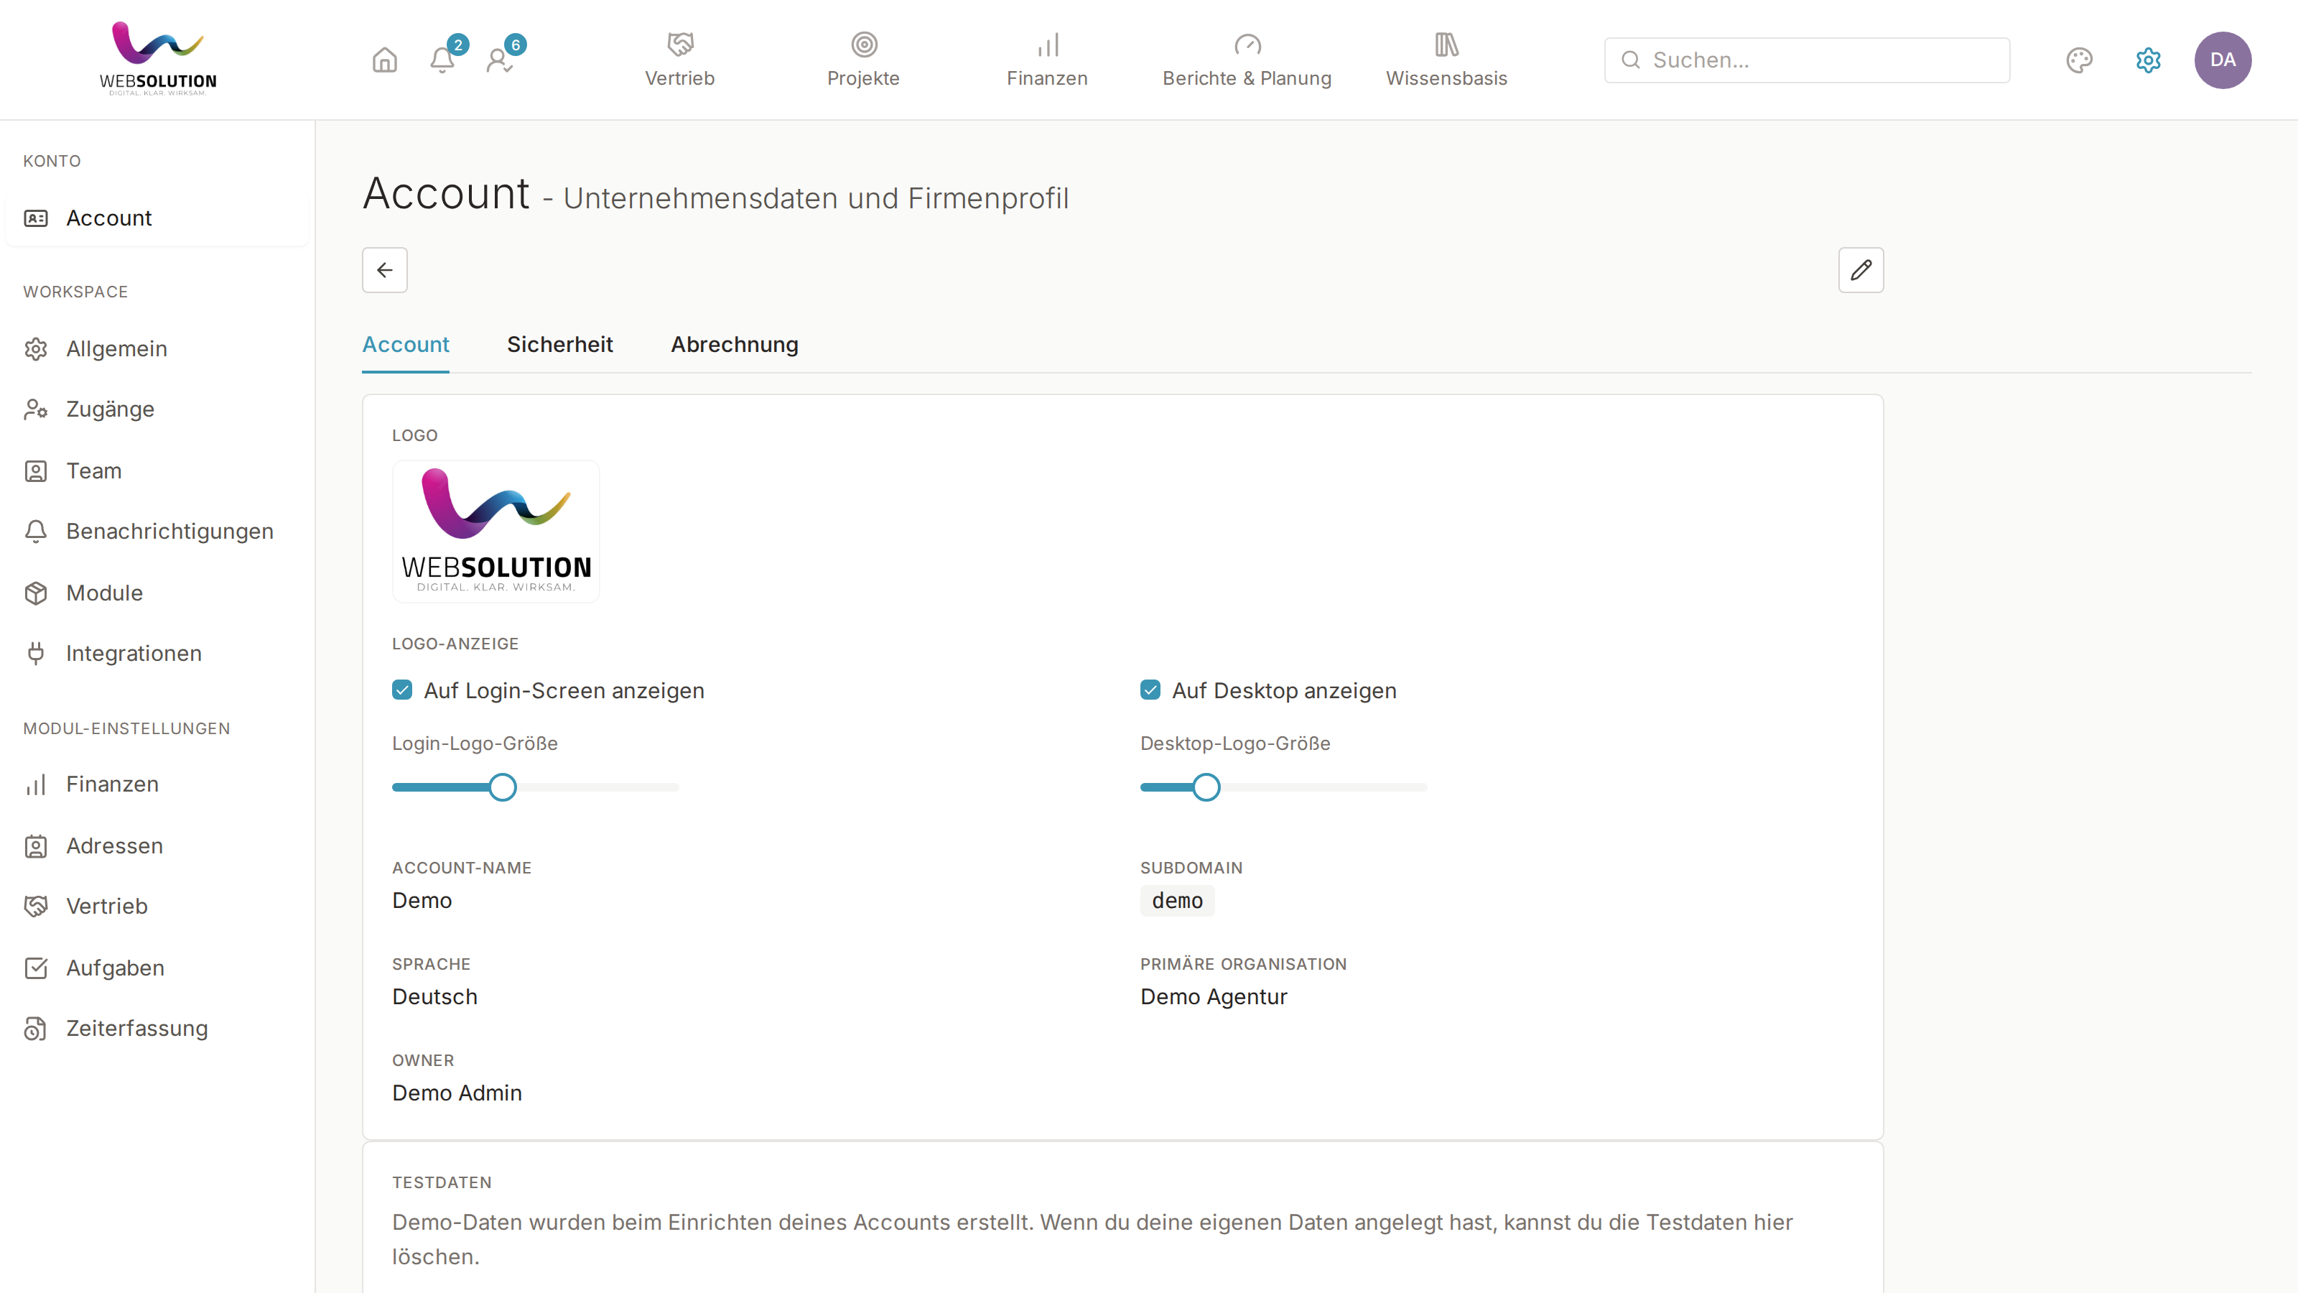The width and height of the screenshot is (2298, 1293).
Task: Open Projekte in the top navigation
Action: tap(863, 60)
